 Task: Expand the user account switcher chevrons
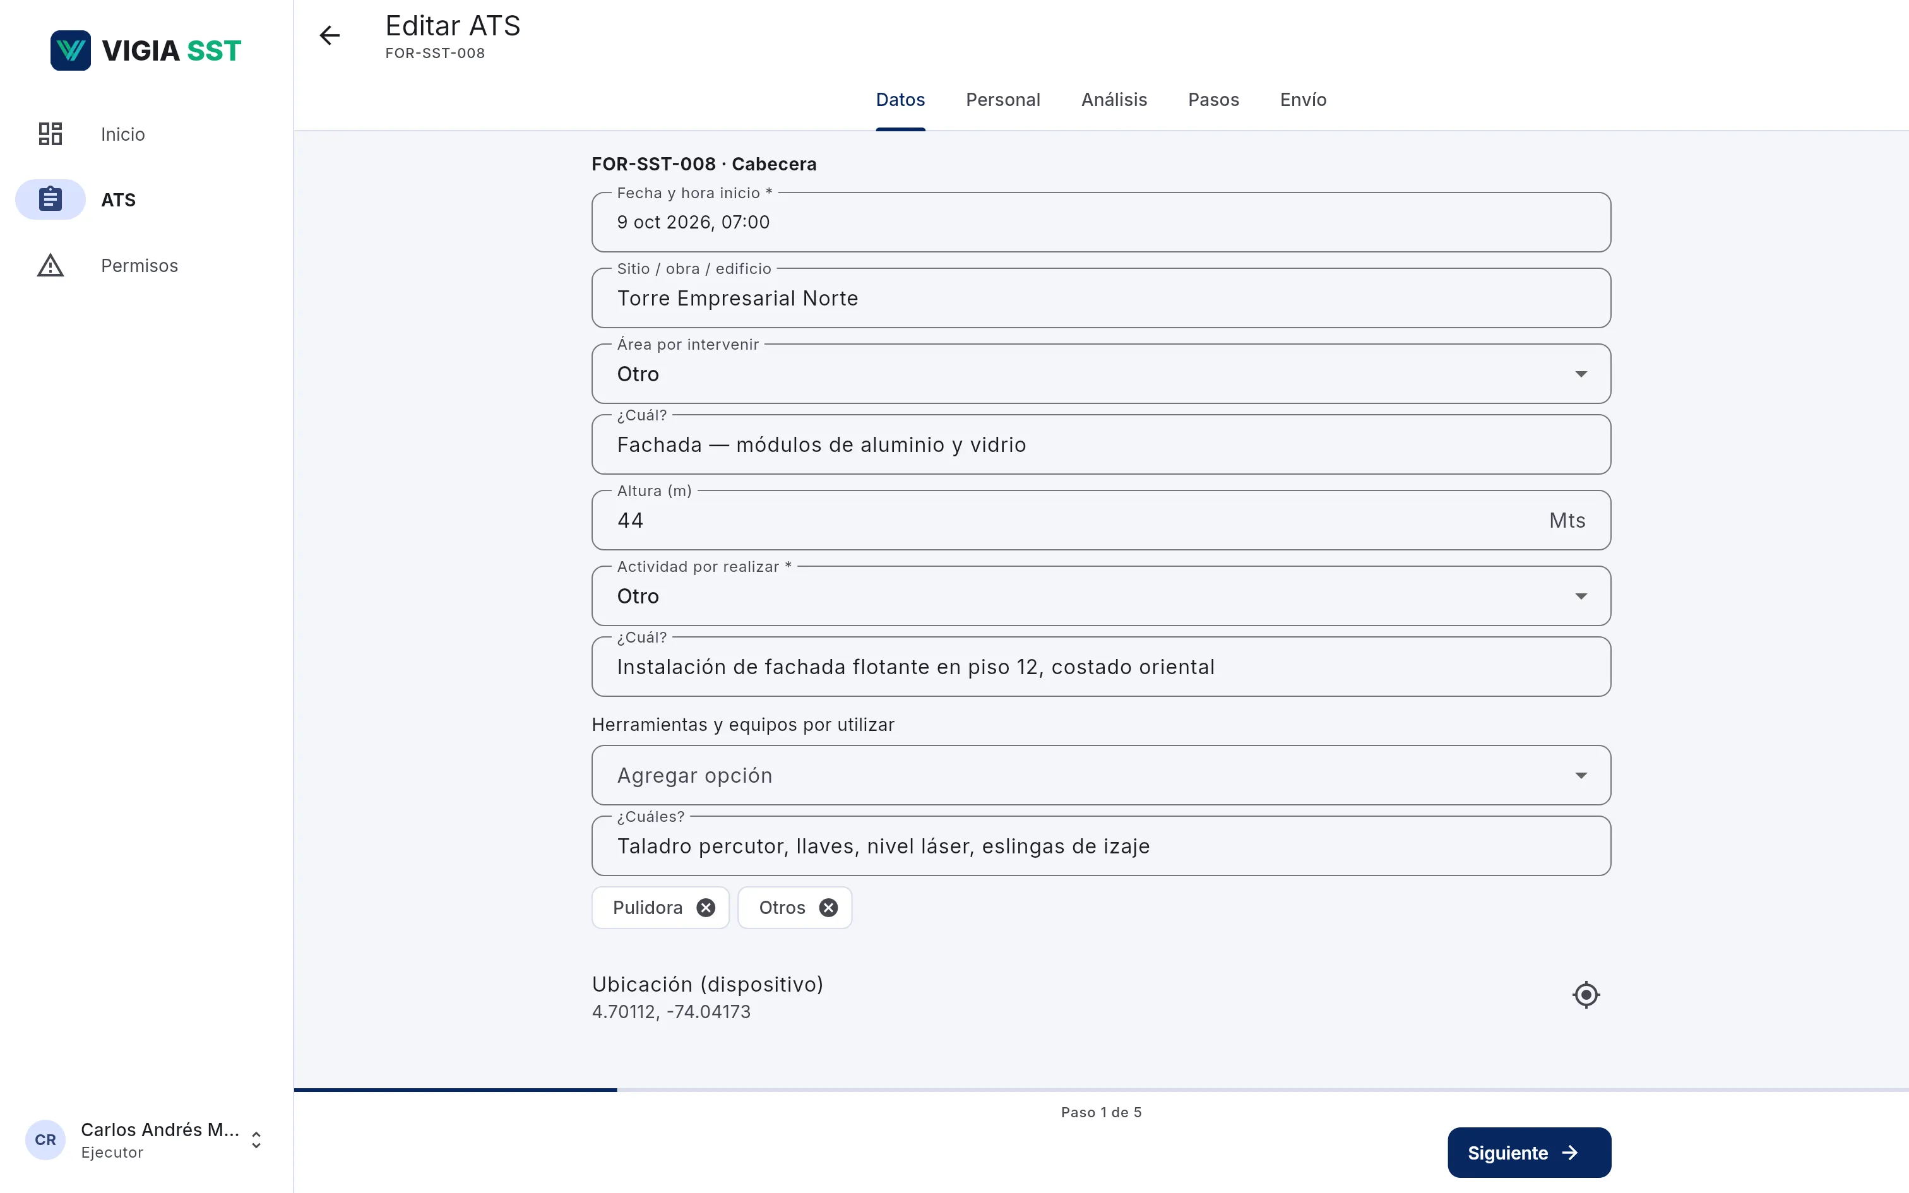tap(256, 1140)
